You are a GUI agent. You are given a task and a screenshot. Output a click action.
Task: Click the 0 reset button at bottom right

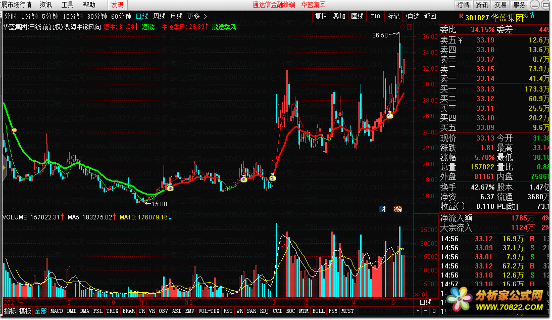click(434, 311)
